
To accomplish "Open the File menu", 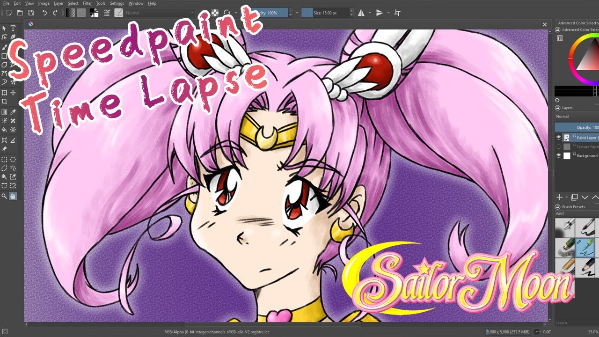I will pos(6,3).
